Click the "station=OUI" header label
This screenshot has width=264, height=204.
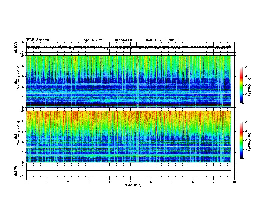tap(123, 40)
